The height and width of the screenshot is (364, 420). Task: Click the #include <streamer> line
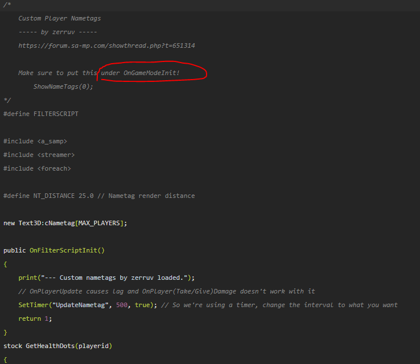[x=39, y=155]
